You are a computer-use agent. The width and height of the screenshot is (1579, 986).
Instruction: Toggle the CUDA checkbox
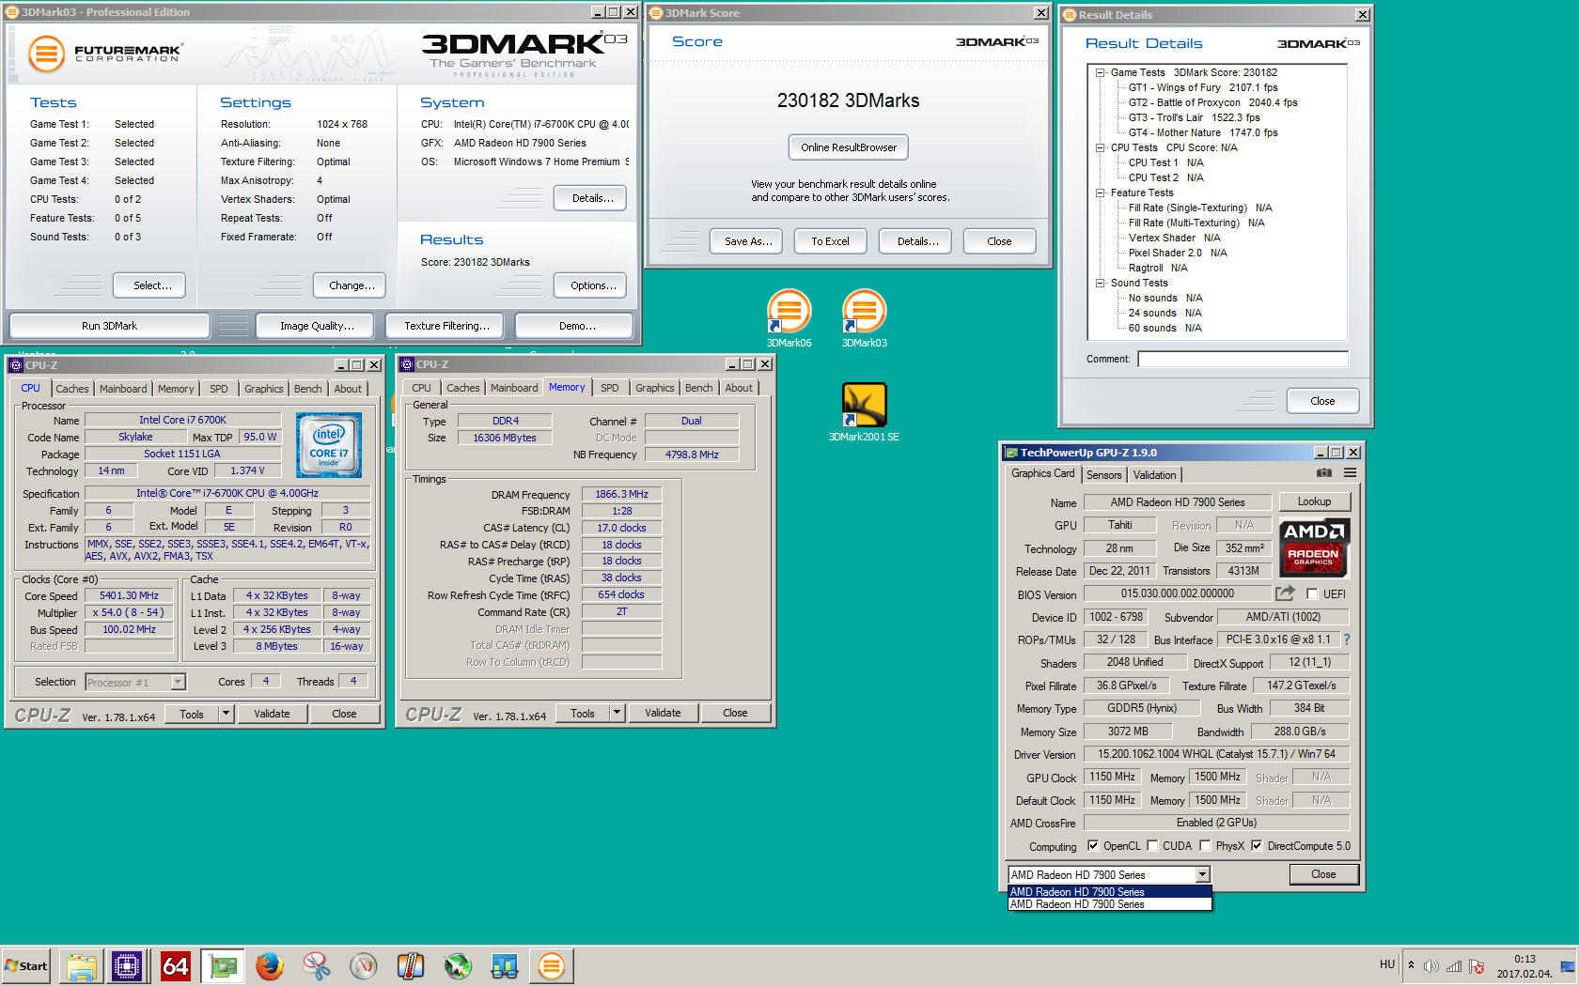click(1152, 846)
